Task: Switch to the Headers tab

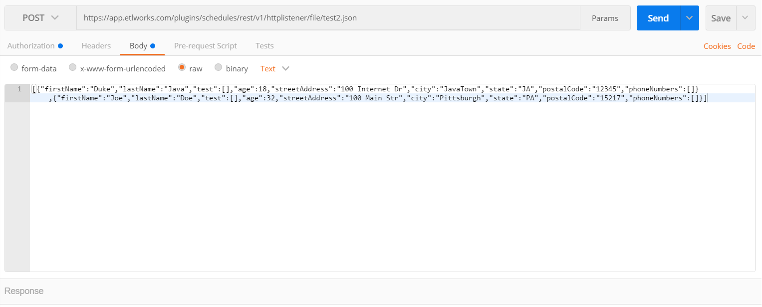Action: point(96,45)
